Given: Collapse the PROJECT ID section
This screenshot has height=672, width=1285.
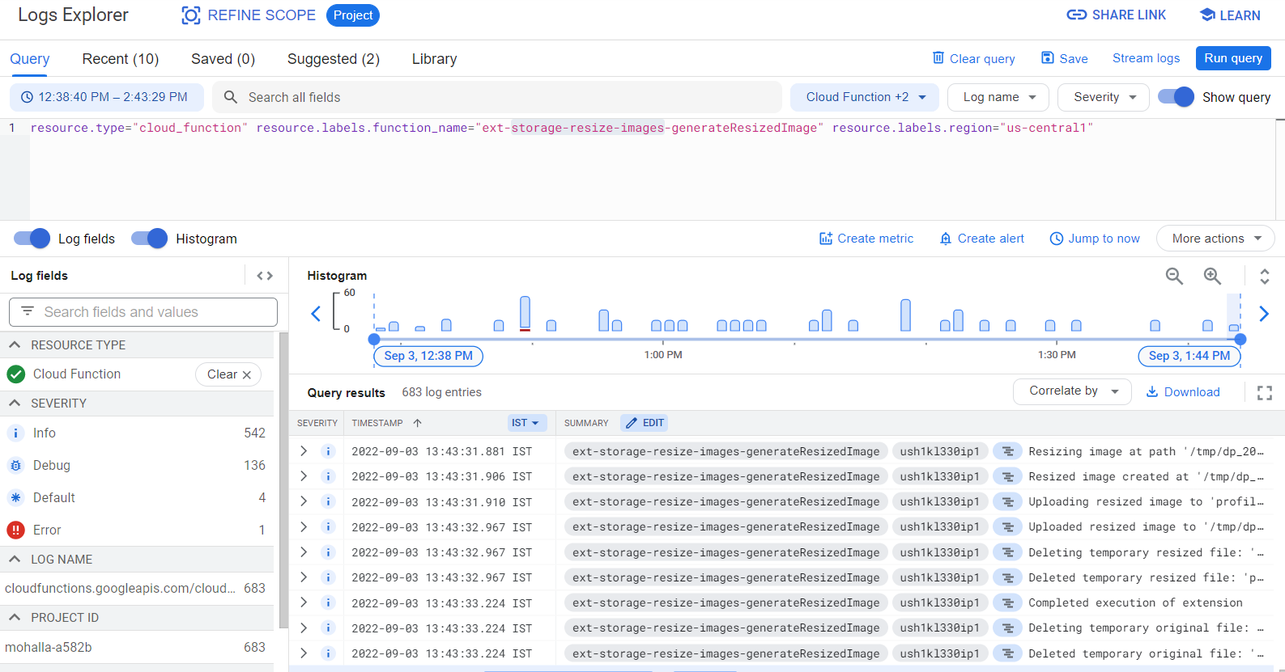Looking at the screenshot, I should click(x=15, y=618).
